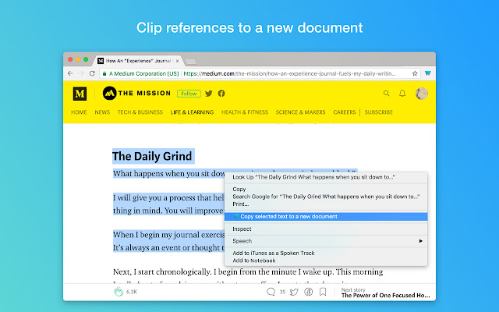Choose Search Google for selected text
499x312 pixels.
coord(326,197)
